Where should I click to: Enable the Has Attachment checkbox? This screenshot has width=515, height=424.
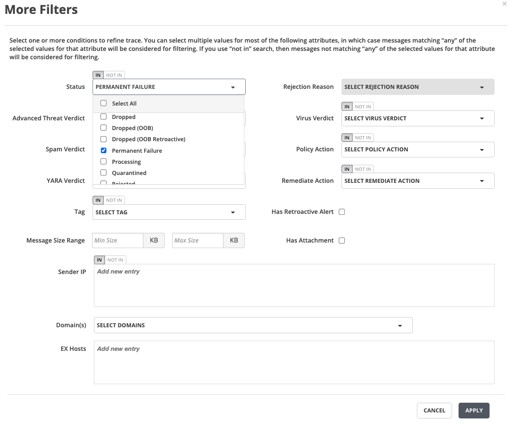click(x=342, y=241)
